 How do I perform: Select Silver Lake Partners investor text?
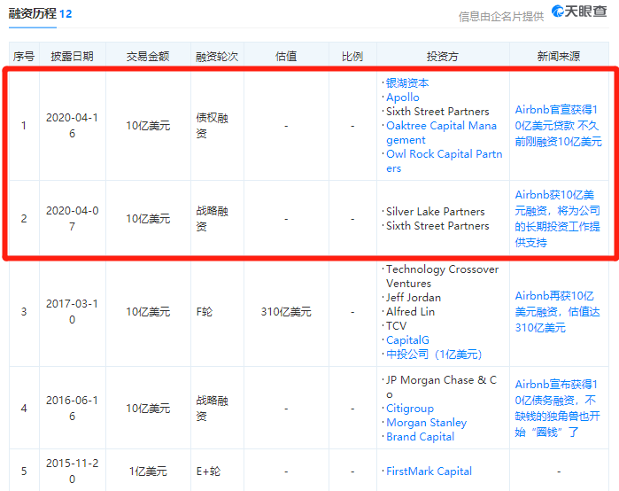point(435,212)
